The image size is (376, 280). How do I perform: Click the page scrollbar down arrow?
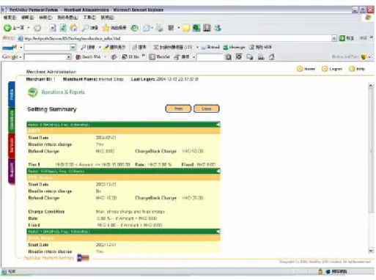[371, 251]
